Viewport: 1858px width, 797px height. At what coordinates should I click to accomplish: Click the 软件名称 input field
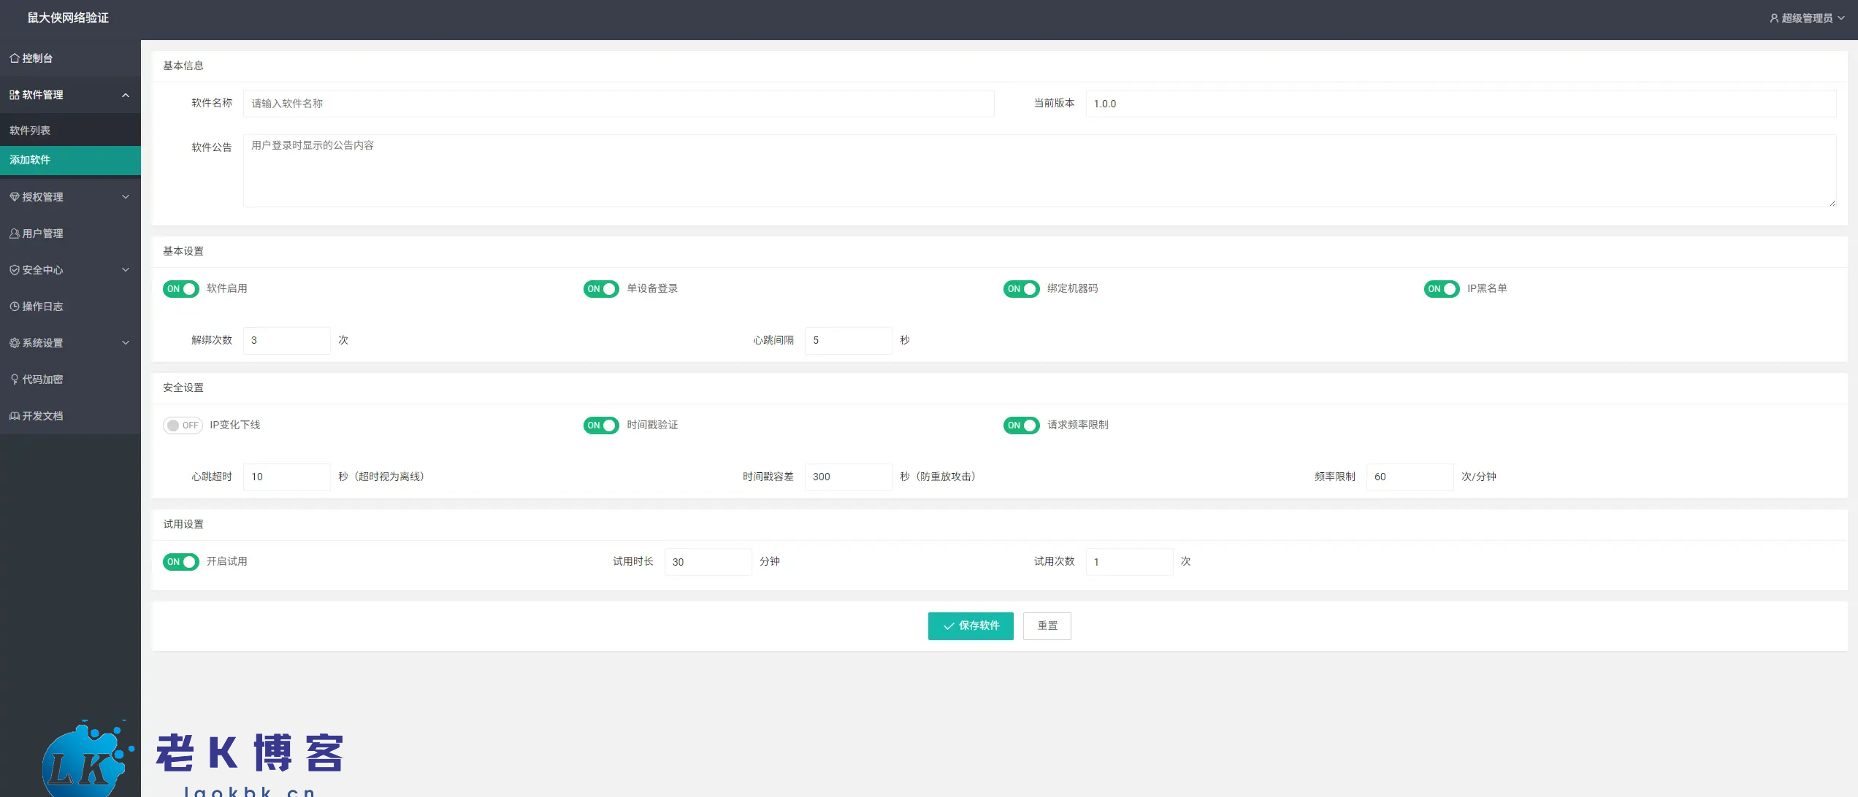(618, 104)
